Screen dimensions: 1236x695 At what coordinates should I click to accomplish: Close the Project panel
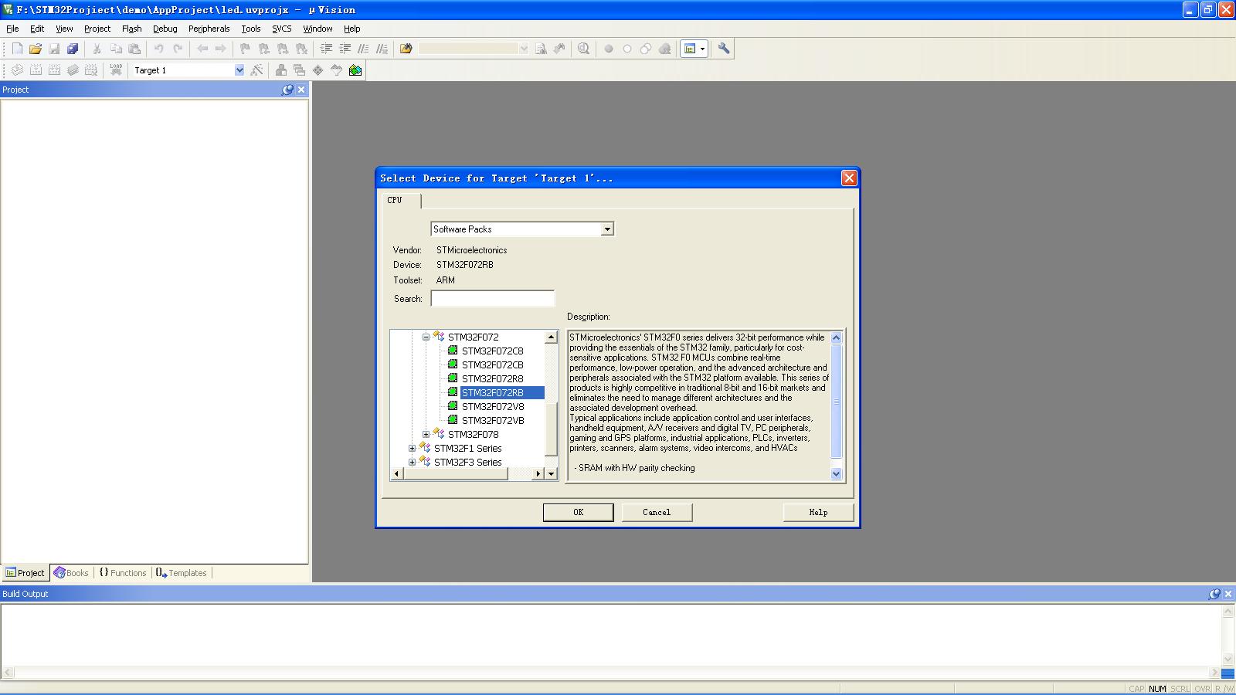(301, 90)
